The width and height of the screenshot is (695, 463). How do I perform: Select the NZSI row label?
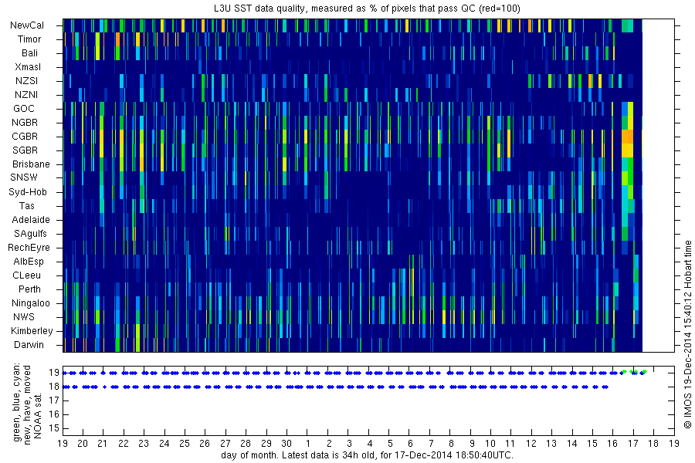(26, 80)
